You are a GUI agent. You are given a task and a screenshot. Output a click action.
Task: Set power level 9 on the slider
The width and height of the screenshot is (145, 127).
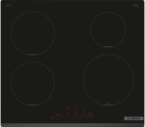click(x=92, y=119)
